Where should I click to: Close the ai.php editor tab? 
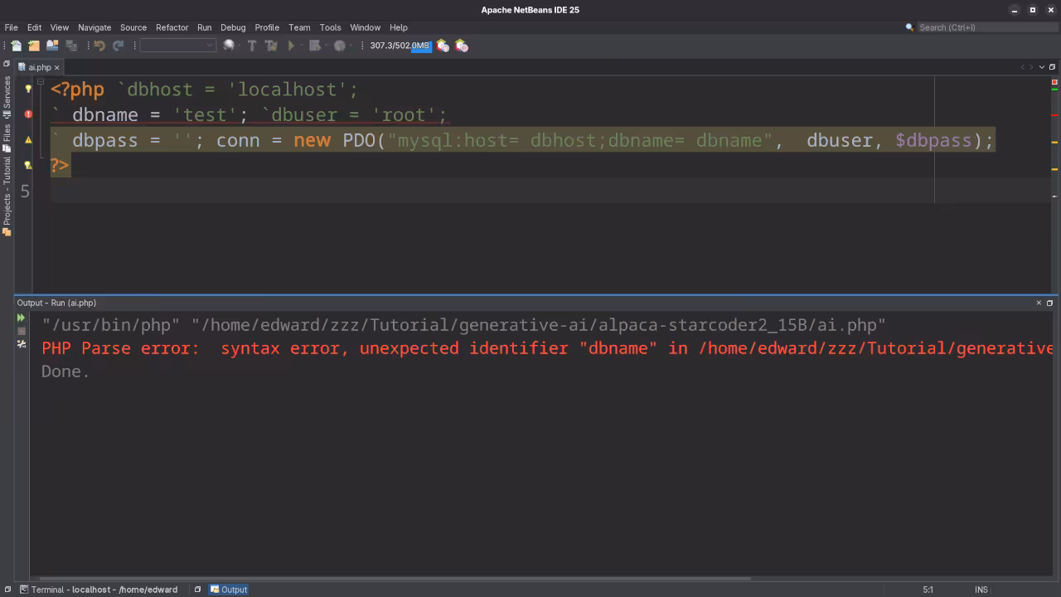pos(57,67)
